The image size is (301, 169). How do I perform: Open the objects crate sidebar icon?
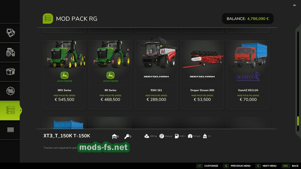point(11,72)
